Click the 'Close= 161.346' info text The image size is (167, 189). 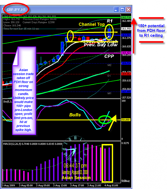click(x=12, y=25)
